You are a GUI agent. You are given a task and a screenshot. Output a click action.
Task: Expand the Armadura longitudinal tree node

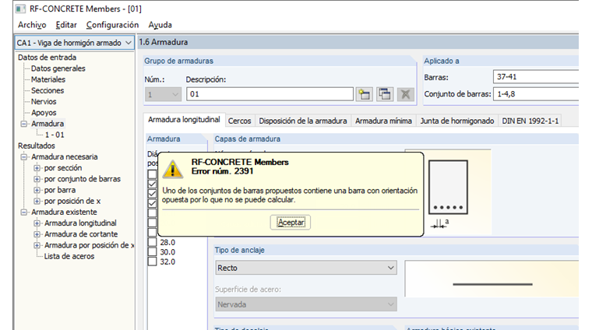(x=37, y=223)
